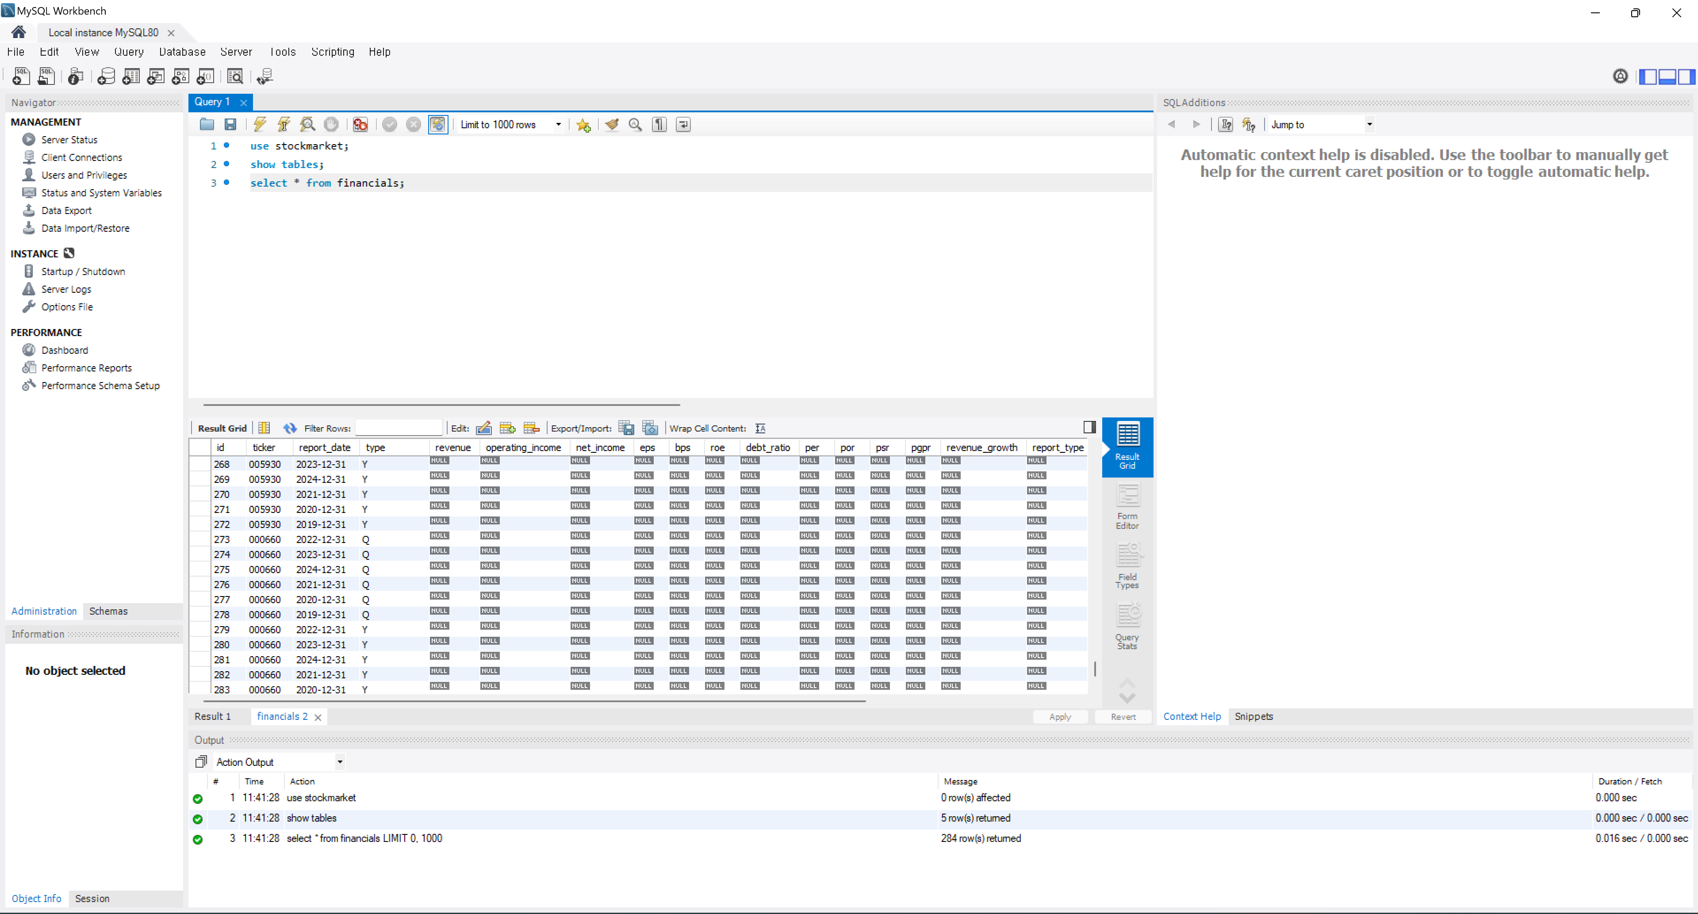Execute the SQL script with lightning icon

click(260, 125)
